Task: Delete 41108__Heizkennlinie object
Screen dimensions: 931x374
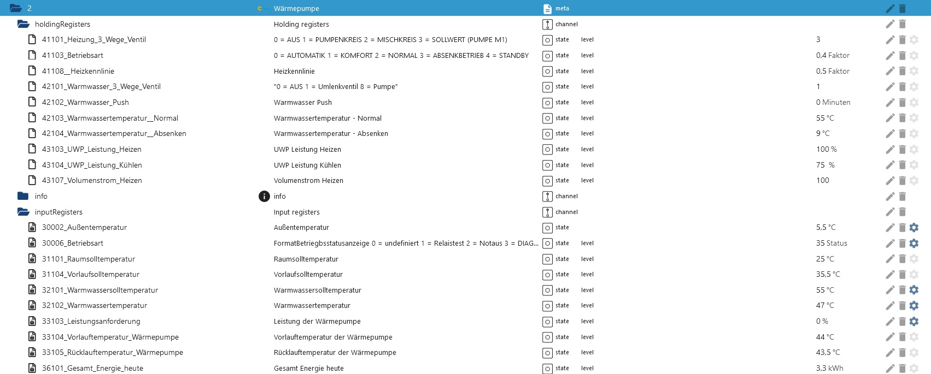Action: [x=903, y=71]
